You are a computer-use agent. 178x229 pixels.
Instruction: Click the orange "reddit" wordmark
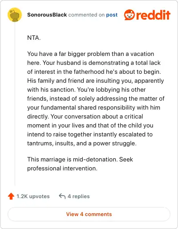point(153,15)
